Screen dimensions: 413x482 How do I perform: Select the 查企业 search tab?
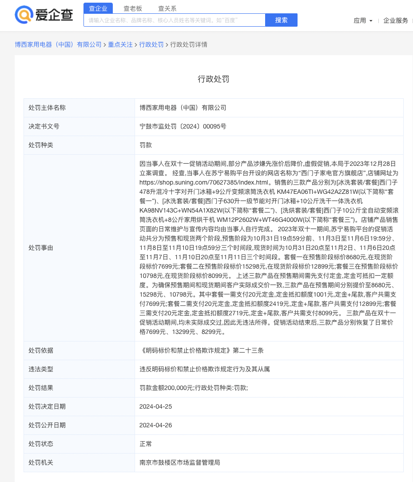coord(98,8)
